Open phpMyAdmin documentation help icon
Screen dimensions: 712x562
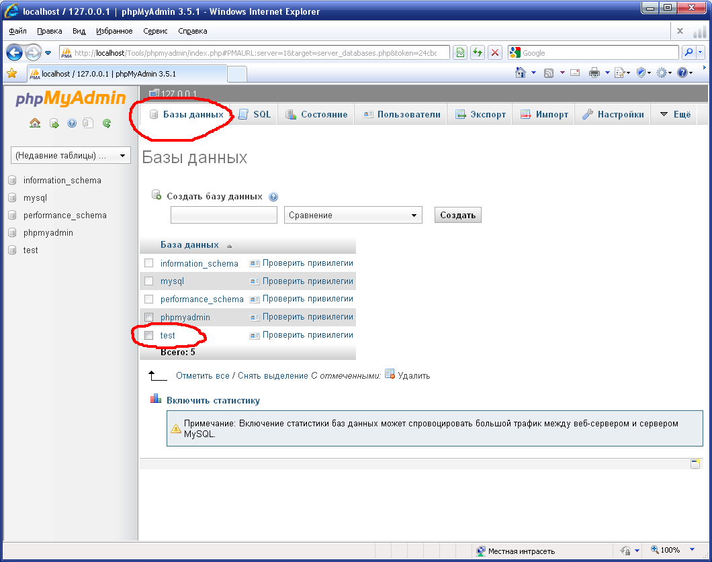pos(72,123)
